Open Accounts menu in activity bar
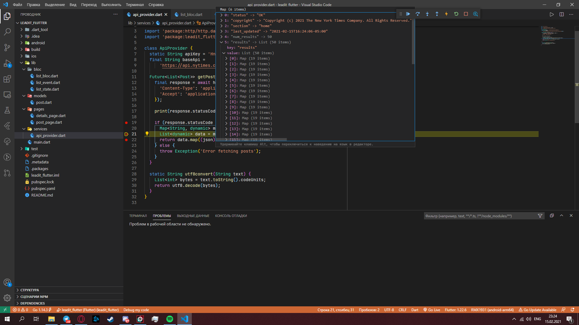Screen dimensions: 579x325 point(7,282)
